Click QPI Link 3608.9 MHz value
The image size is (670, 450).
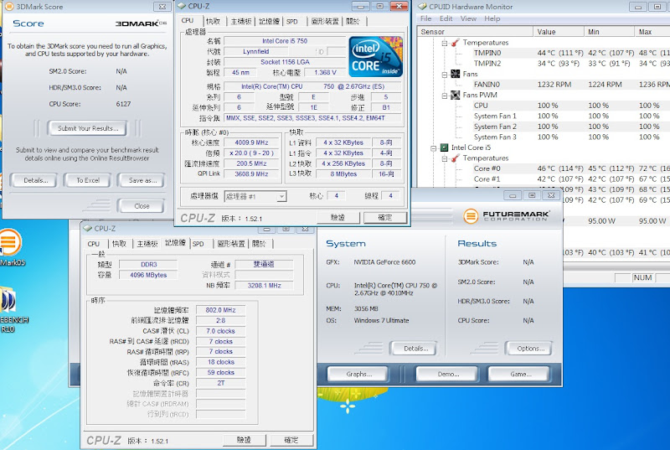point(252,174)
